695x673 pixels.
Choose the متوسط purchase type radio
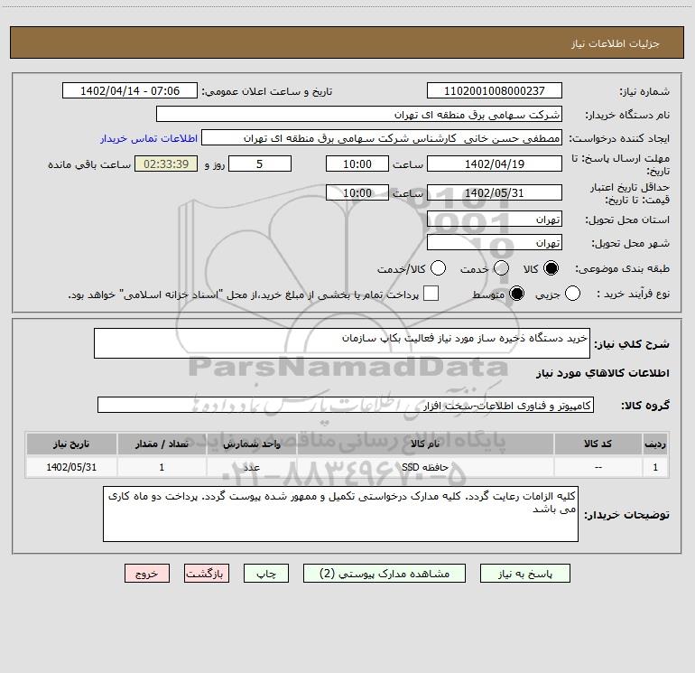[x=516, y=294]
